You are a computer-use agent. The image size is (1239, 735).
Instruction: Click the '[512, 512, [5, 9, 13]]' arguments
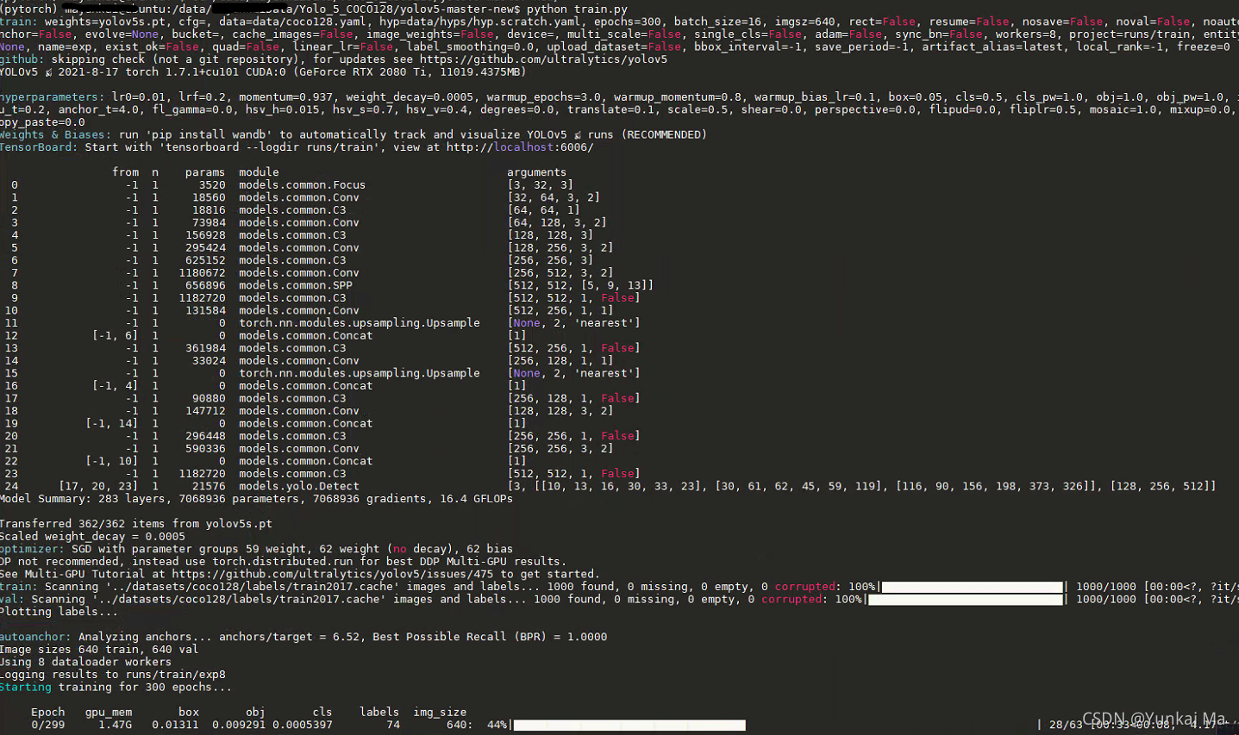[x=580, y=285]
